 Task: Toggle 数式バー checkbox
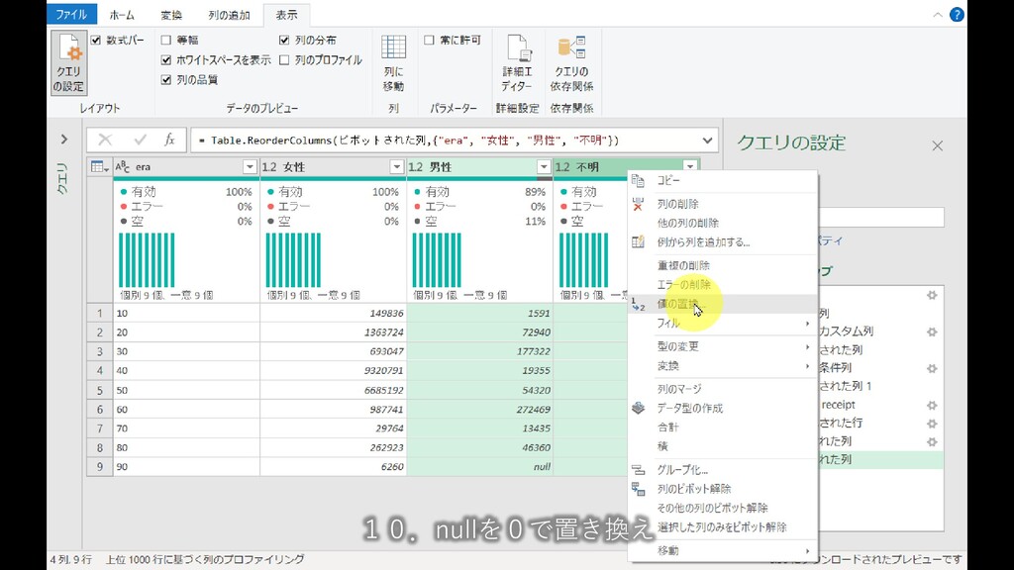coord(96,40)
